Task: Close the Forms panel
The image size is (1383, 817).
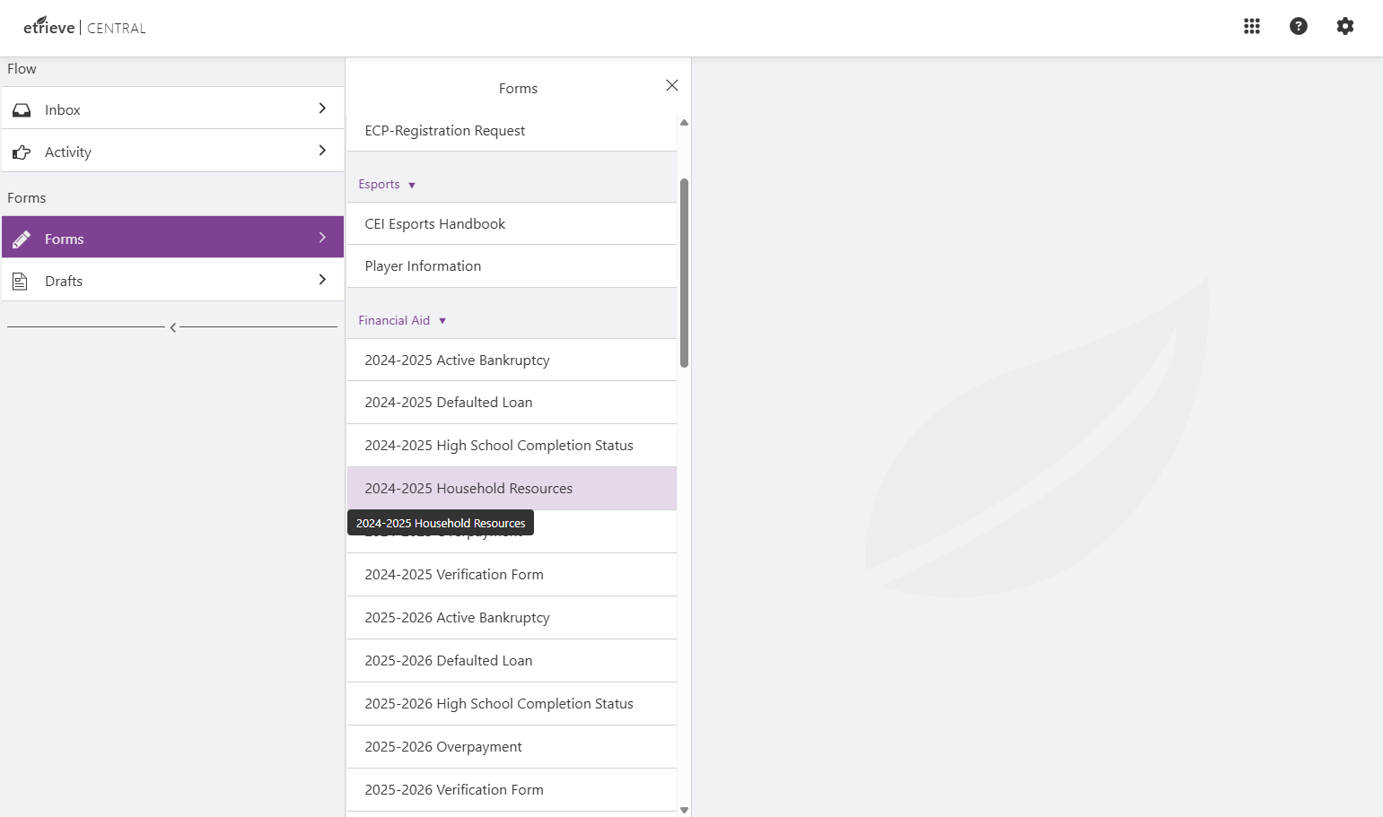Action: pos(672,85)
